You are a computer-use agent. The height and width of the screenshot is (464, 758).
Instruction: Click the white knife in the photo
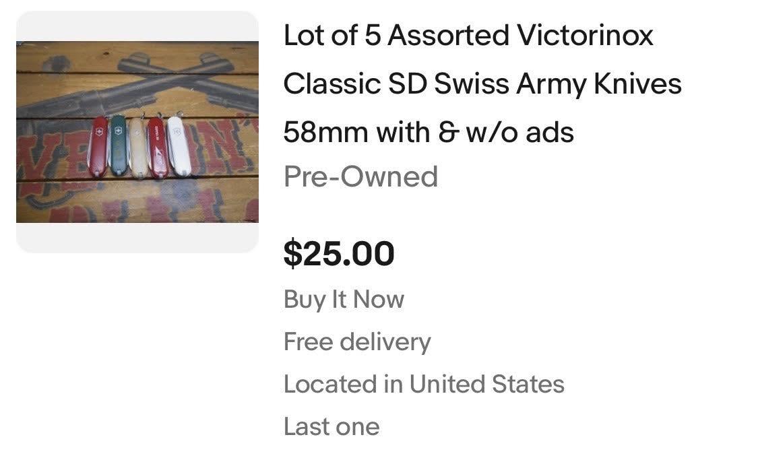(x=178, y=147)
